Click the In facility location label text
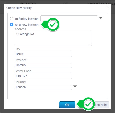The width and height of the screenshot is (115, 113). [x=27, y=19]
